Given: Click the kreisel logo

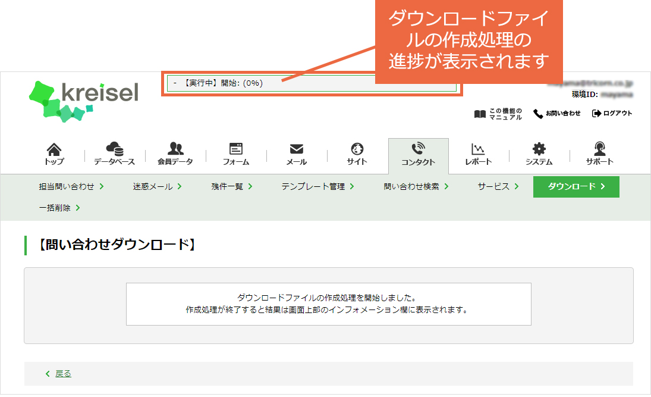Looking at the screenshot, I should point(83,101).
